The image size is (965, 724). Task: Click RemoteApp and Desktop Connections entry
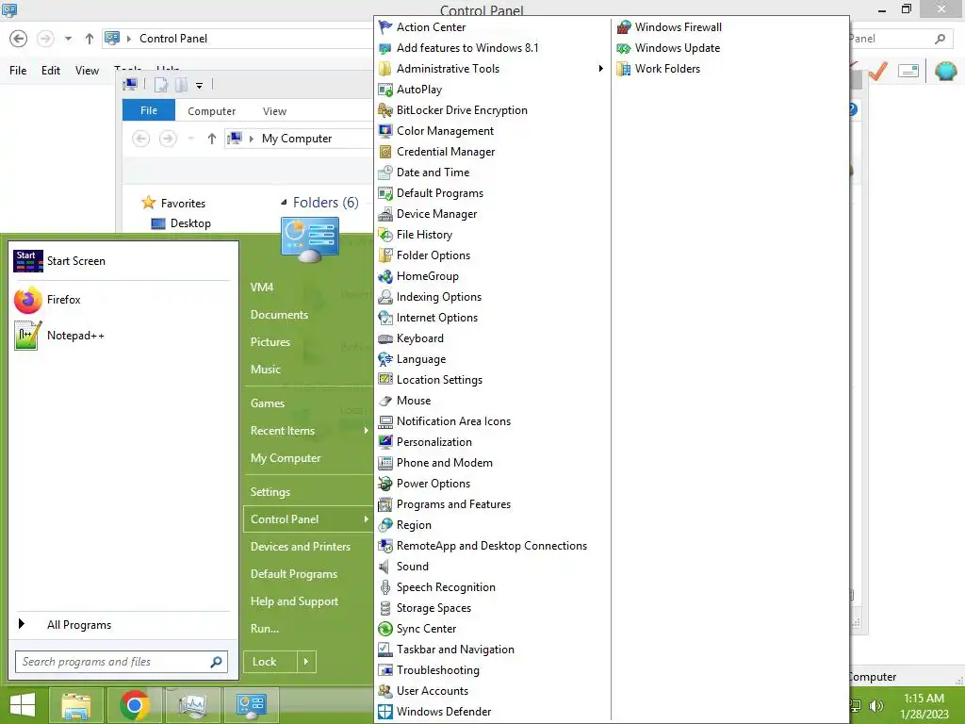493,546
